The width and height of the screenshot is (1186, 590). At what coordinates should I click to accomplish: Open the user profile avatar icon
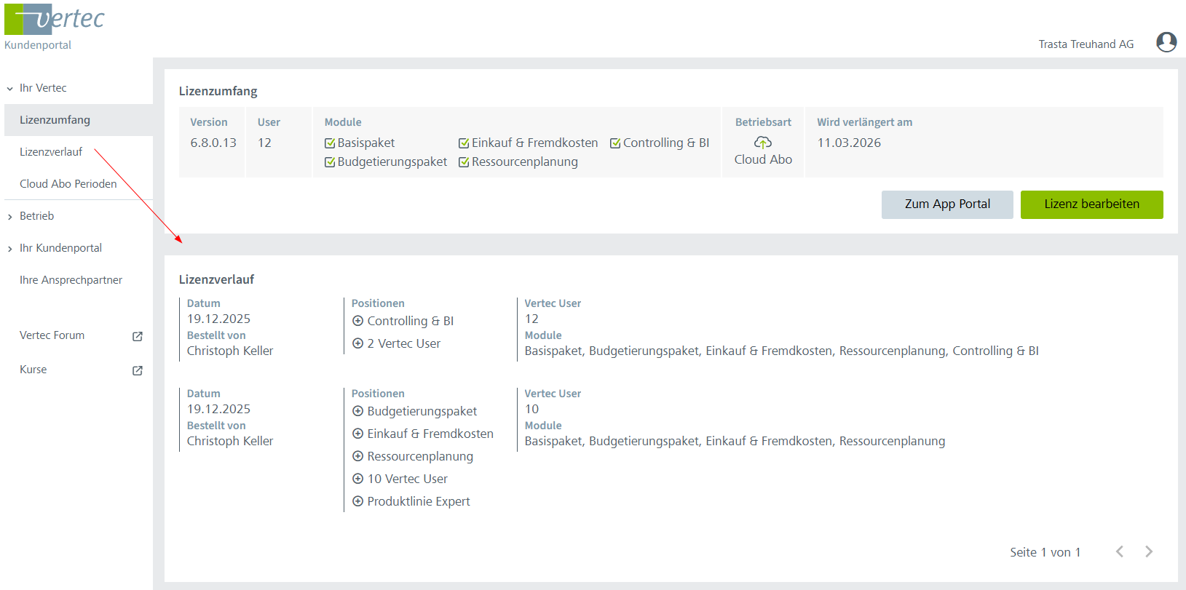[1166, 42]
